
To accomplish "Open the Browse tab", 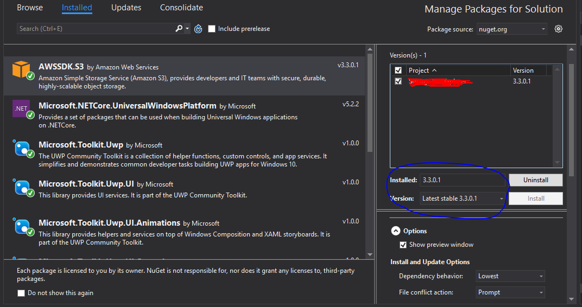I will coord(30,8).
